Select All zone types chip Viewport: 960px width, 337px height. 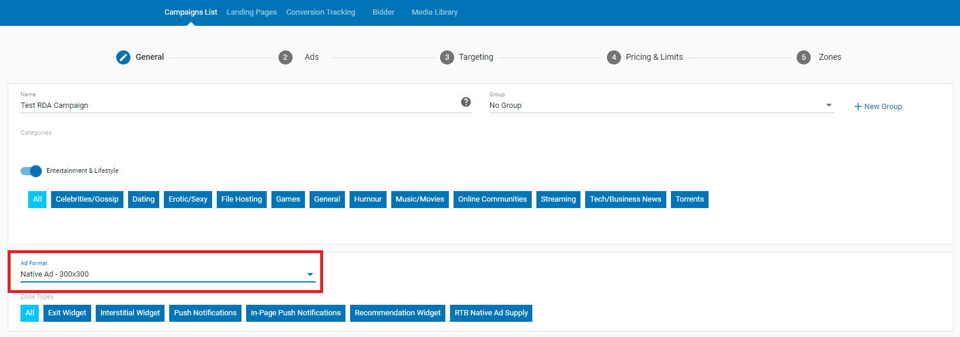coord(30,313)
